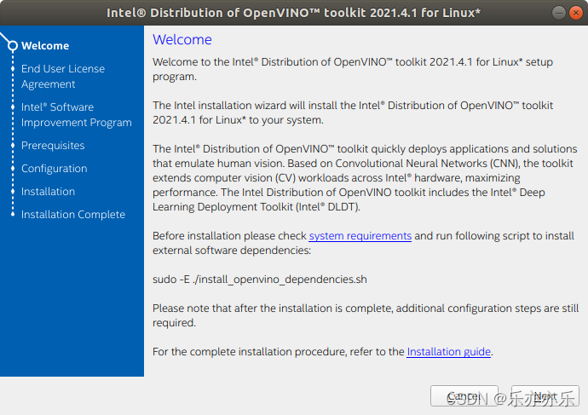Click the Welcome step circle marker

[x=13, y=46]
